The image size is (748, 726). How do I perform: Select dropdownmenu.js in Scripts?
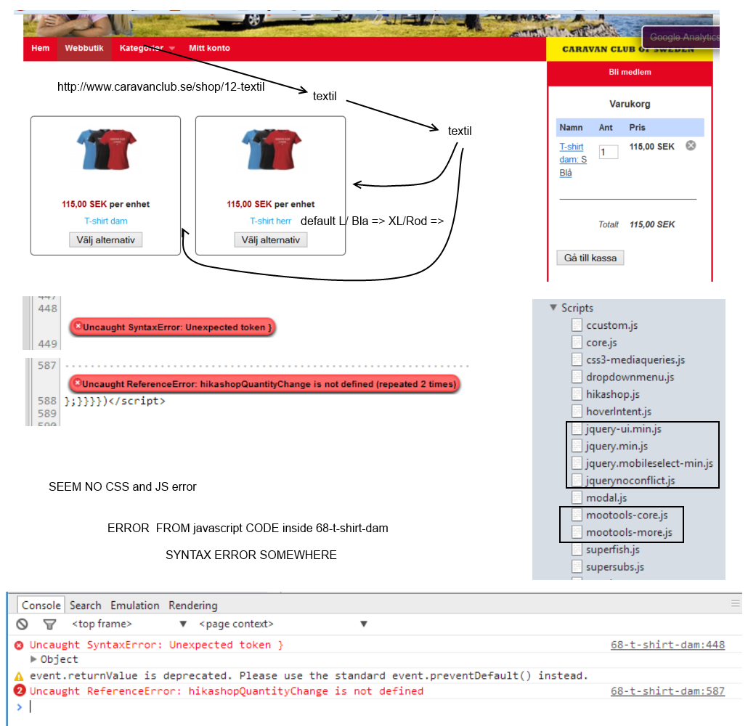click(630, 377)
